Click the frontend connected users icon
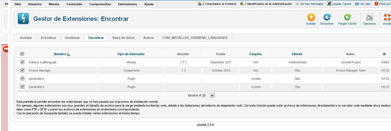The height and width of the screenshot is (131, 391). pos(199,4)
